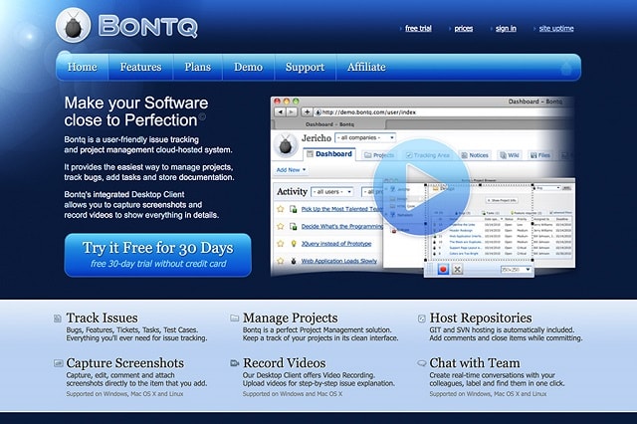Screen dimensions: 637x424
Task: Open the capture size dropdown
Action: 516,270
